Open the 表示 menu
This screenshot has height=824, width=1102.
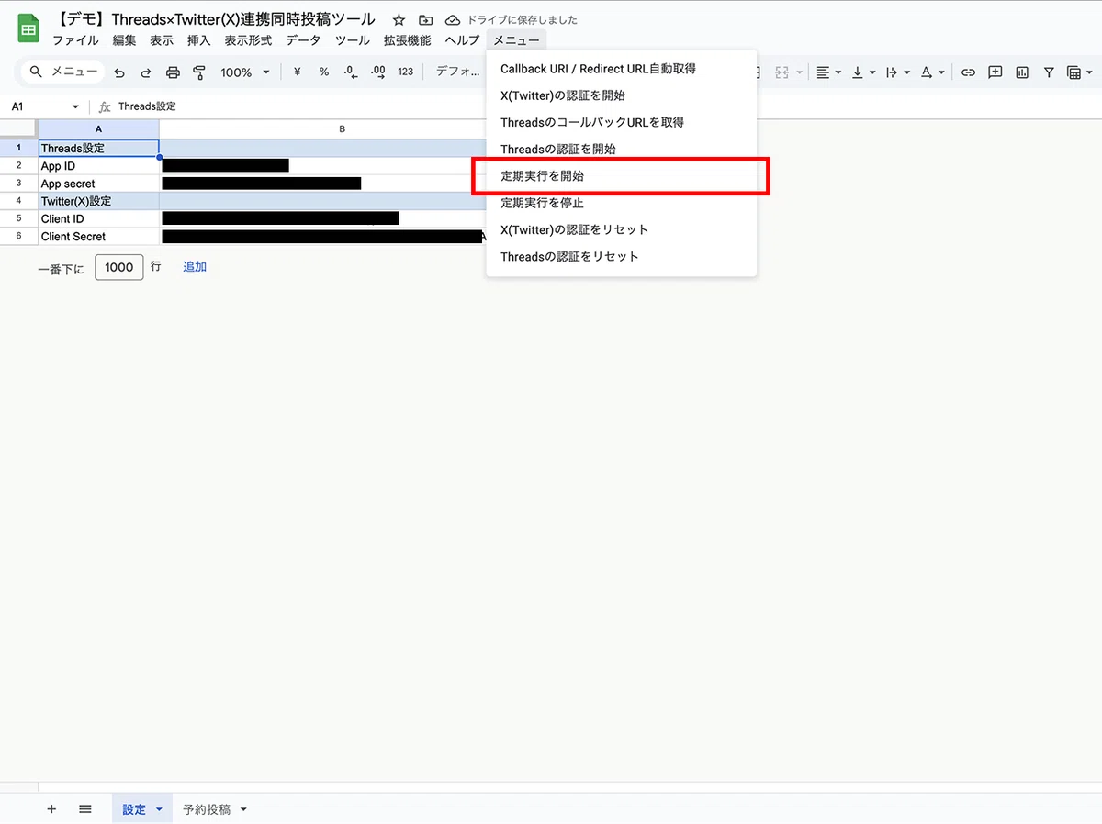(x=162, y=40)
